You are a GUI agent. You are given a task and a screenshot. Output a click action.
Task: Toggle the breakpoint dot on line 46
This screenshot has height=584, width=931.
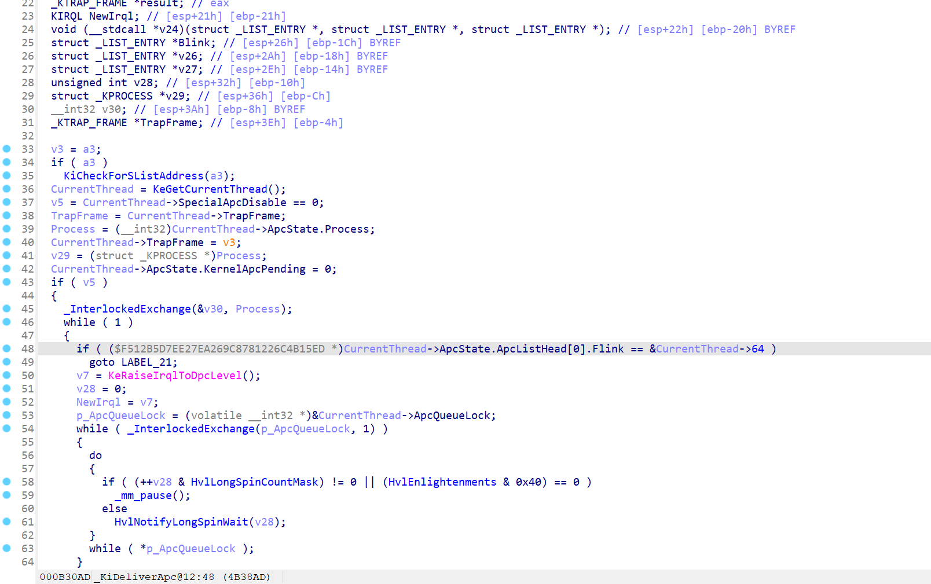[x=7, y=322]
